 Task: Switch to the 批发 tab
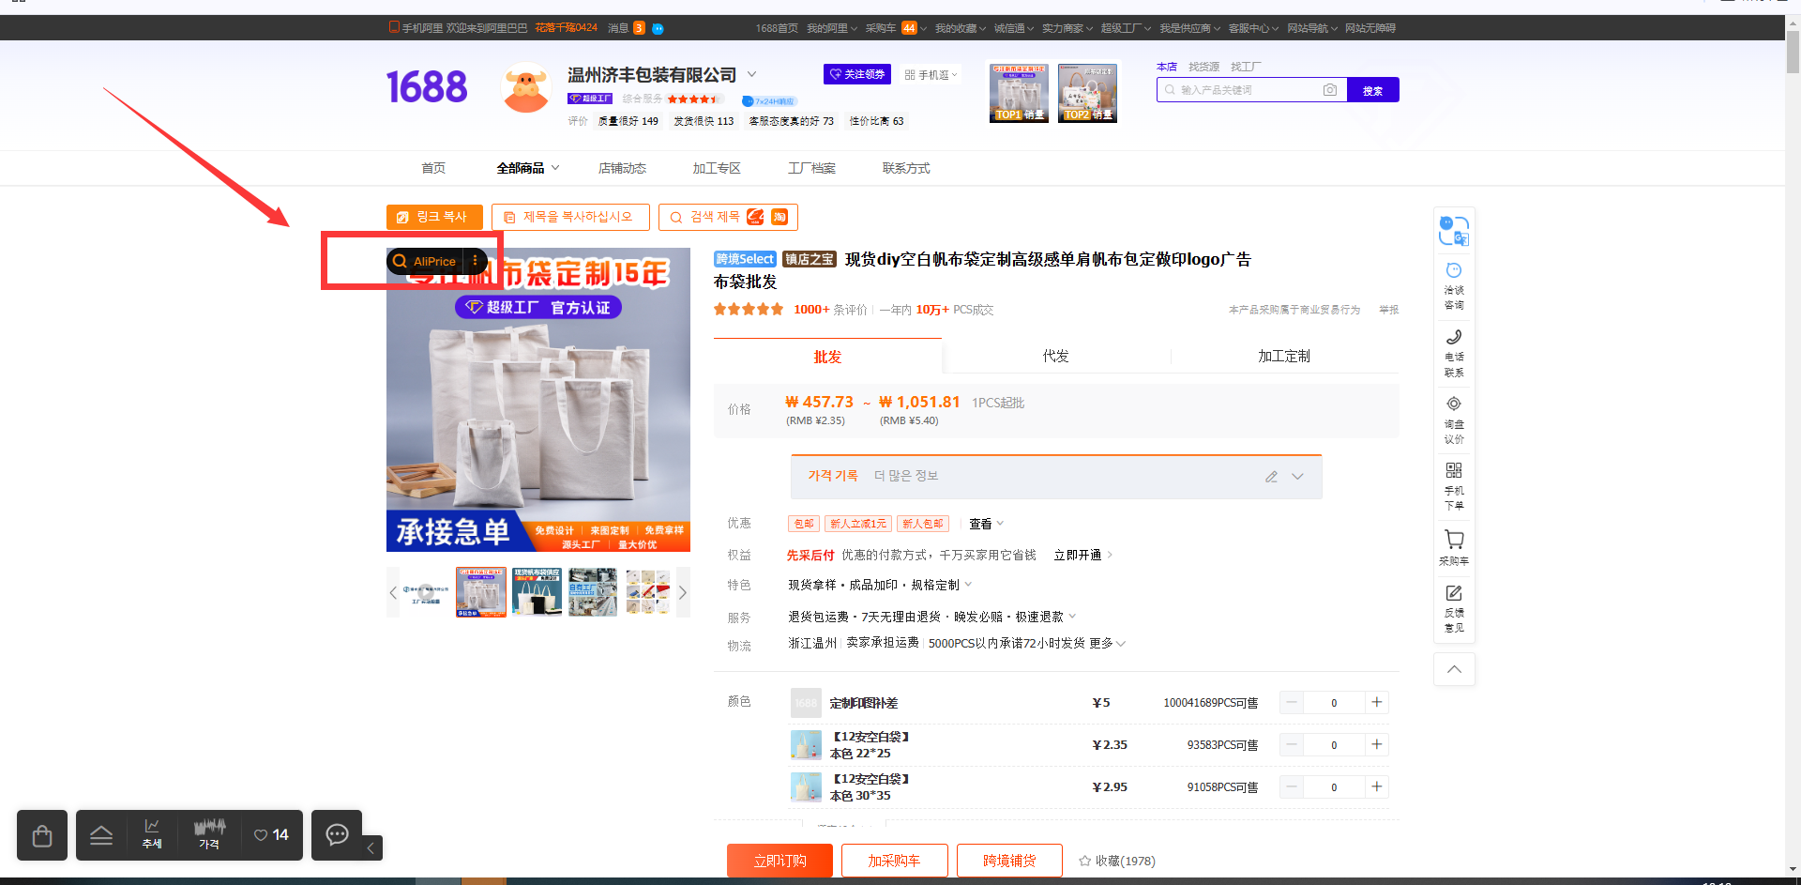pos(827,357)
